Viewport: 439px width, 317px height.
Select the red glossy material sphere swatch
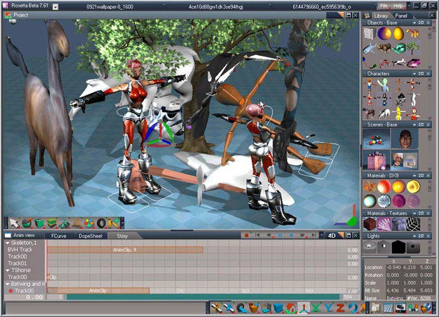pos(384,186)
